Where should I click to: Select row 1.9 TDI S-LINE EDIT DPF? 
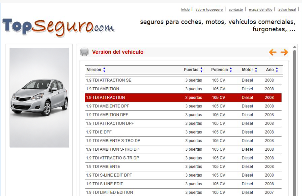point(183,175)
